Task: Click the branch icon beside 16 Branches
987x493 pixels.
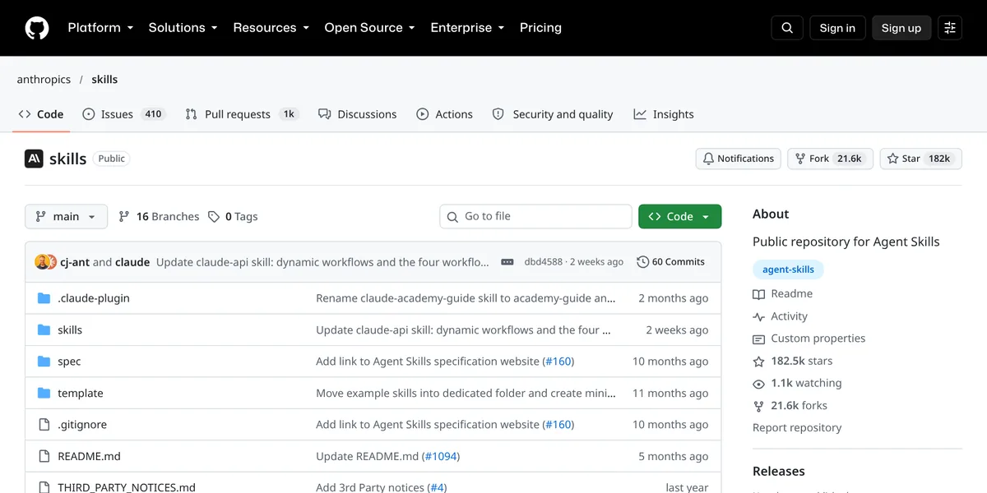Action: 124,217
